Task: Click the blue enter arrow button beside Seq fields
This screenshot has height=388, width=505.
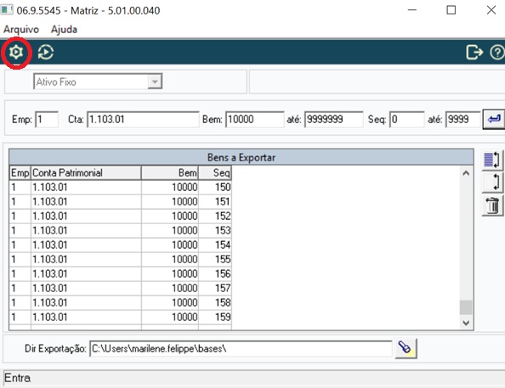Action: 494,120
